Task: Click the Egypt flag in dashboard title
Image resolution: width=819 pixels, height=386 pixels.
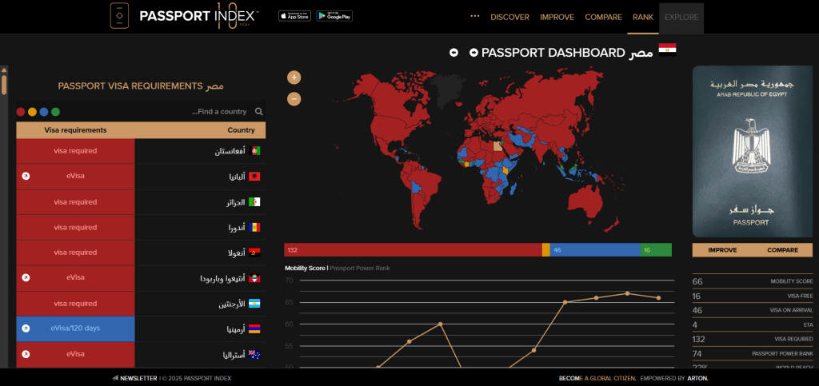Action: [x=667, y=50]
